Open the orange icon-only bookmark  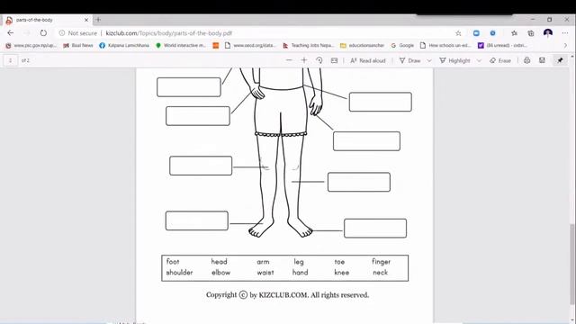tap(216, 45)
